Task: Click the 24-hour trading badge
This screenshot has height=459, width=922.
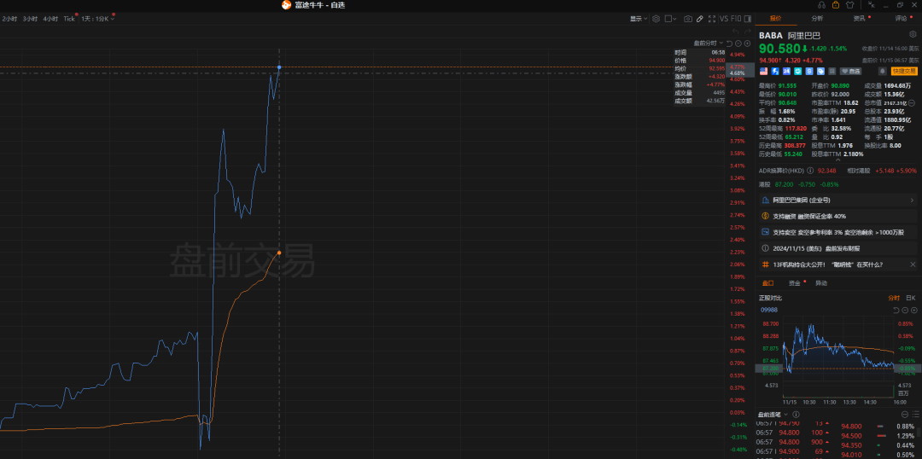Action: (x=786, y=71)
